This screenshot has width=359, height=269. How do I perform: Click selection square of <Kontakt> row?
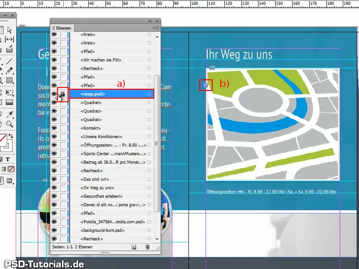point(149,128)
